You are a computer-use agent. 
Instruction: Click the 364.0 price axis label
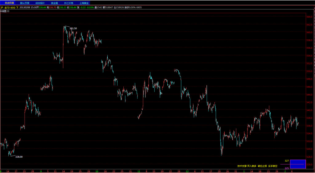pyautogui.click(x=309, y=17)
